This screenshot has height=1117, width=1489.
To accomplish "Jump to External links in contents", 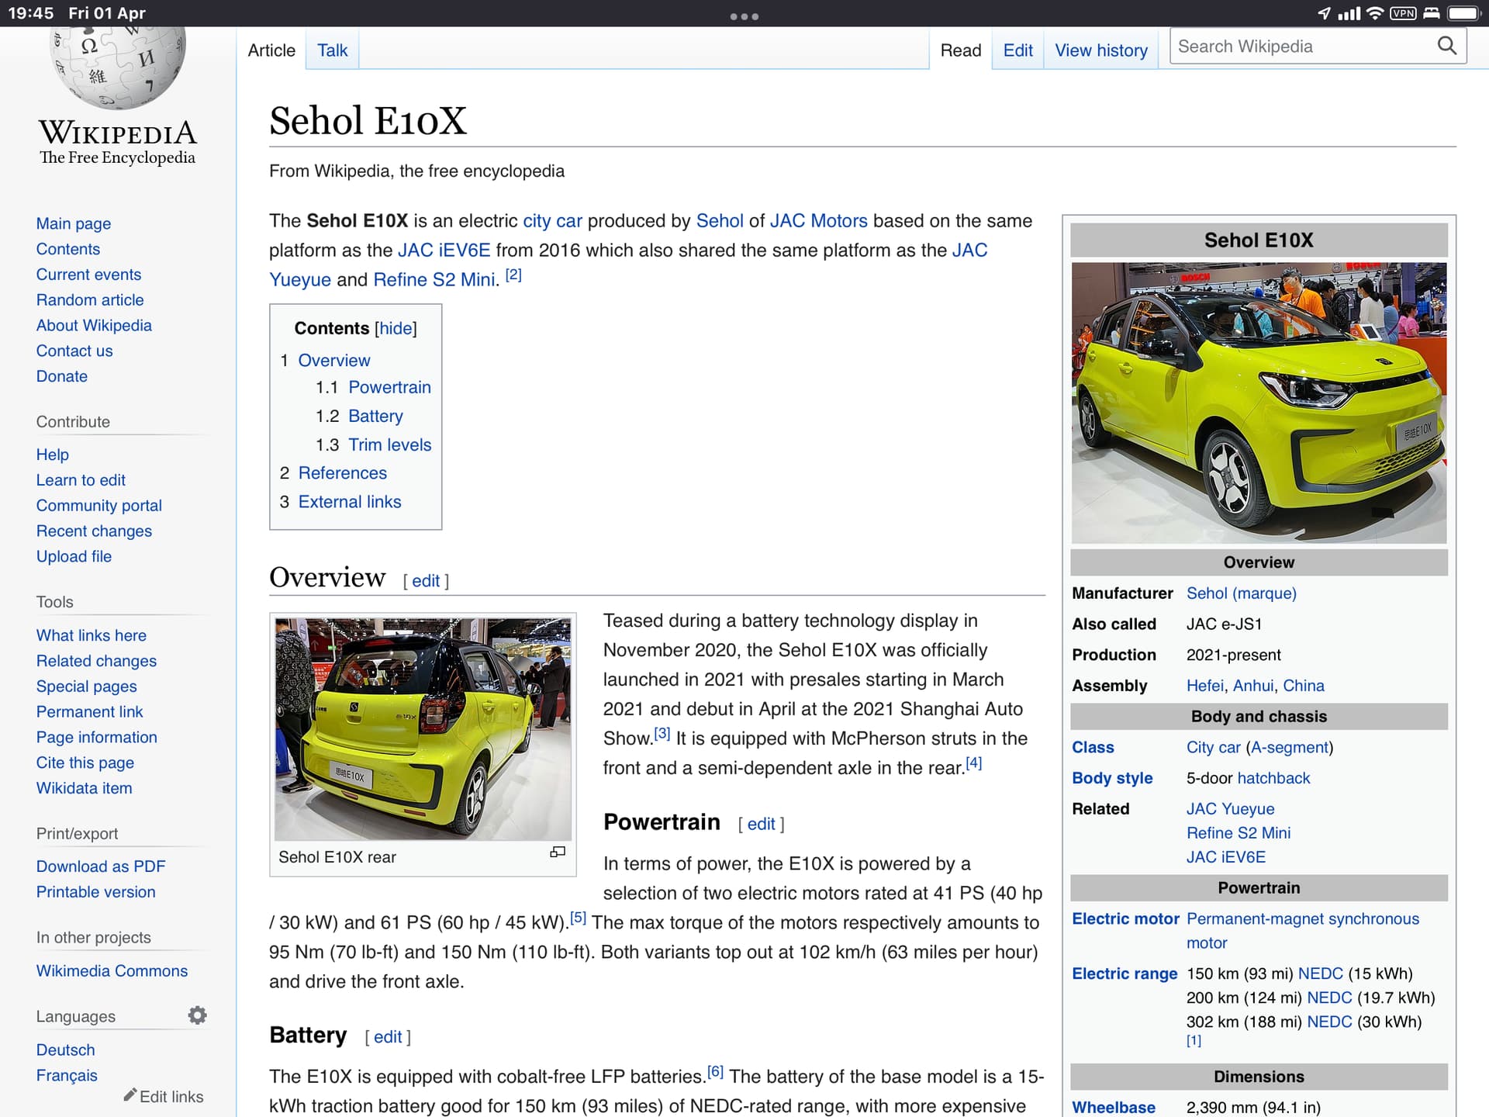I will click(350, 502).
